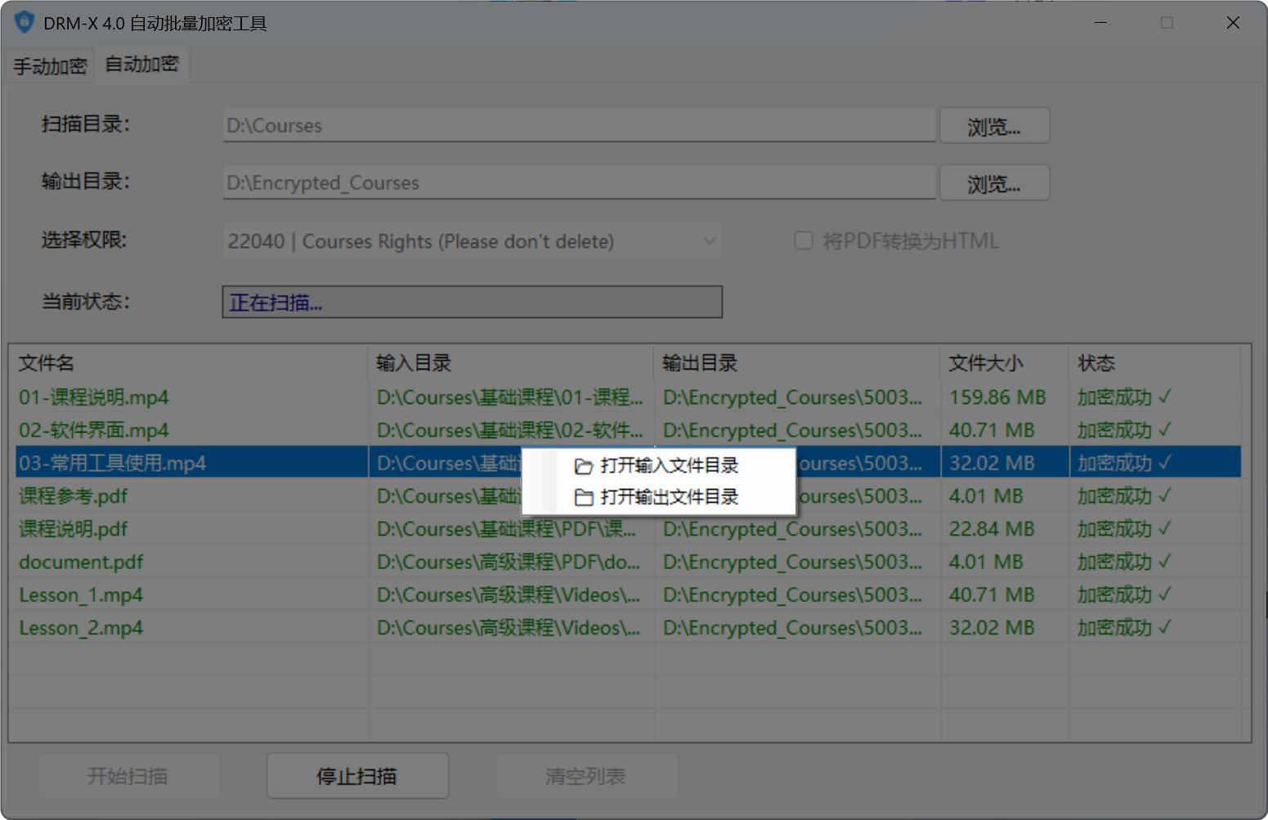Image resolution: width=1268 pixels, height=820 pixels.
Task: Maximize the DRM-X tool window
Action: [1167, 23]
